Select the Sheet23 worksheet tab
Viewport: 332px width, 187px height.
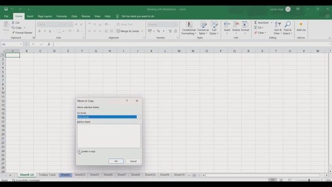tap(80, 175)
